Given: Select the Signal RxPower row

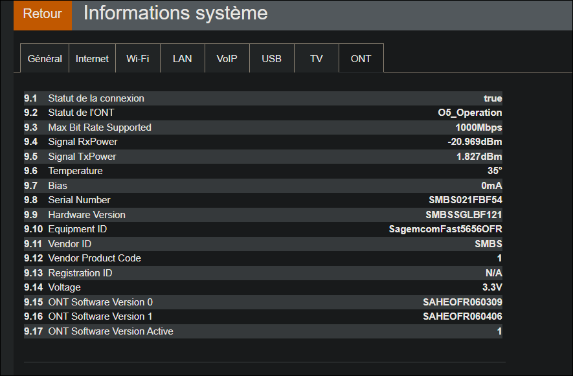Looking at the screenshot, I should click(x=259, y=142).
